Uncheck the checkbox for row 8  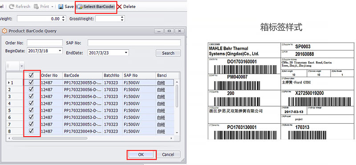pyautogui.click(x=31, y=131)
